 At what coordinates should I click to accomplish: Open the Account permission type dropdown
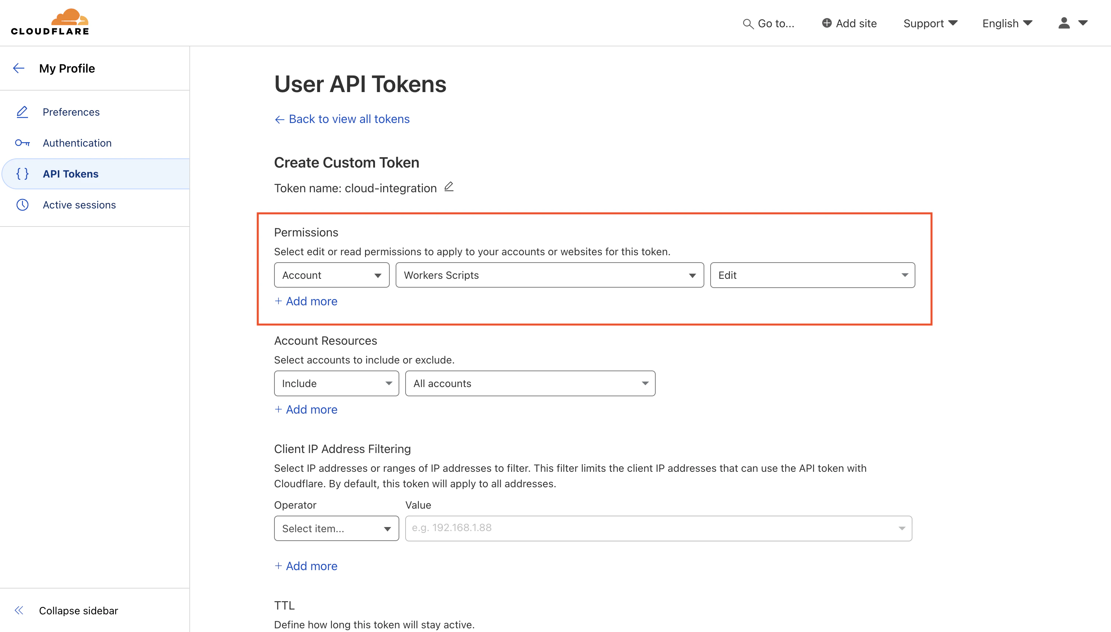pos(332,275)
